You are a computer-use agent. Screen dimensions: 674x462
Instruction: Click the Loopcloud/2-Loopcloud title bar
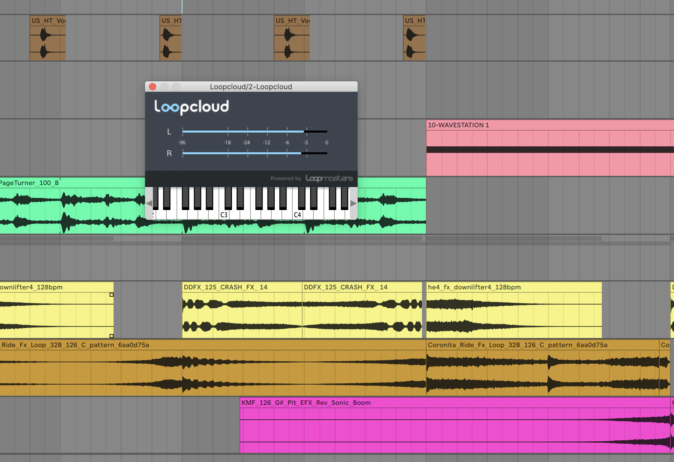[251, 87]
